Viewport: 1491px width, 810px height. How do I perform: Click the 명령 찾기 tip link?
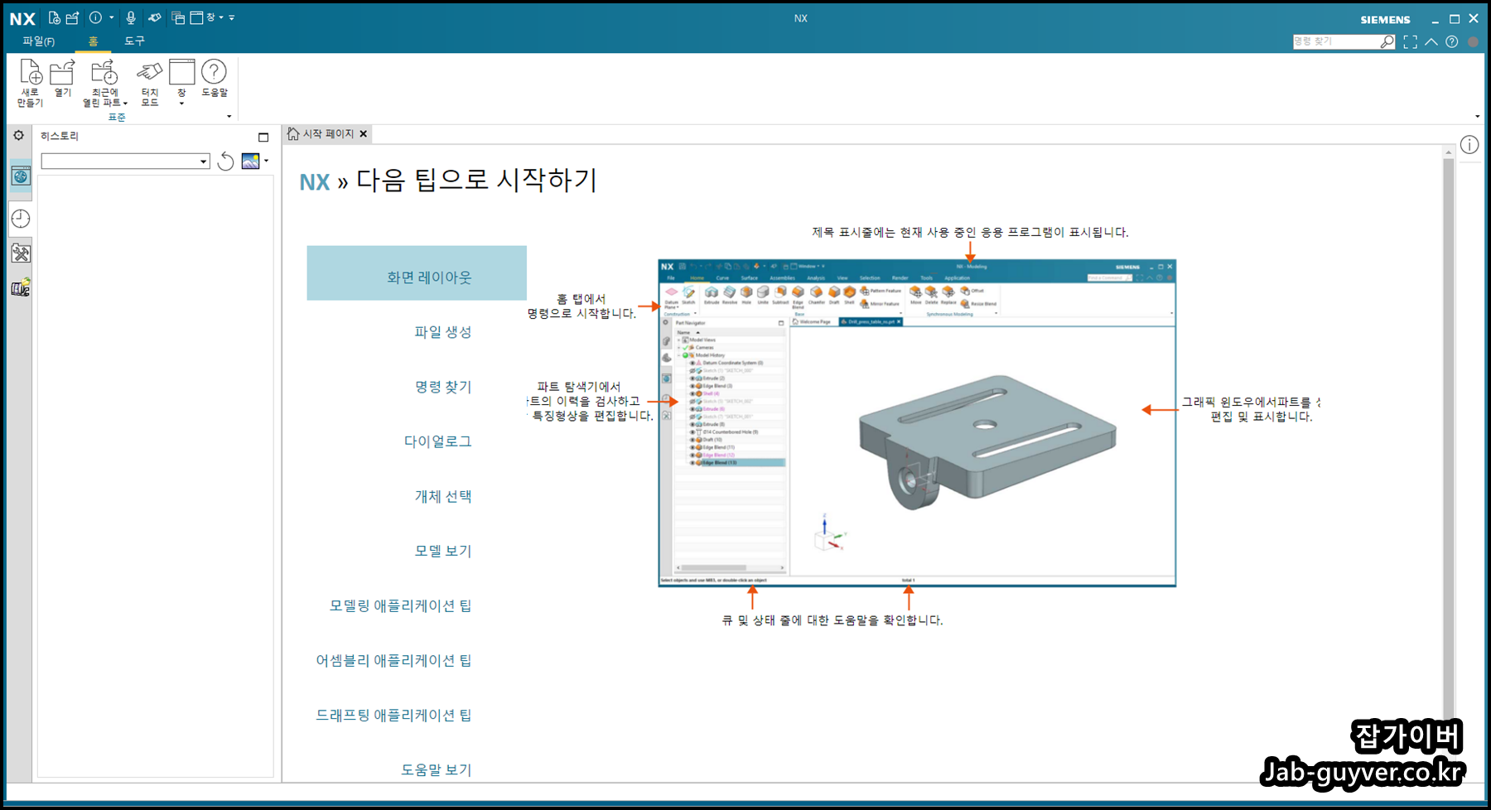coord(443,387)
